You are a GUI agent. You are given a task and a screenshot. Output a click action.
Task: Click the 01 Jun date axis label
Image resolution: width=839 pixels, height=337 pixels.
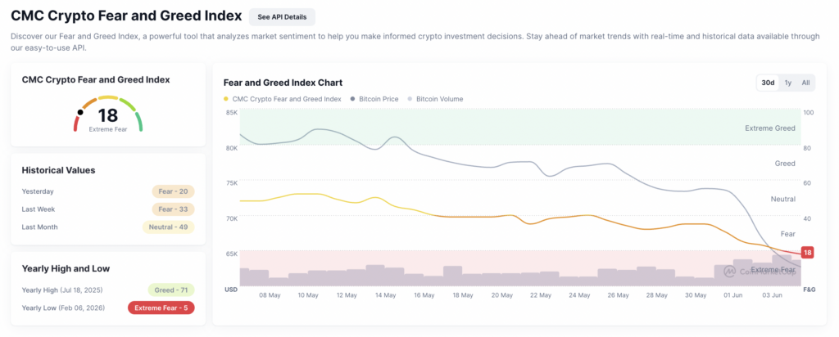pos(734,295)
